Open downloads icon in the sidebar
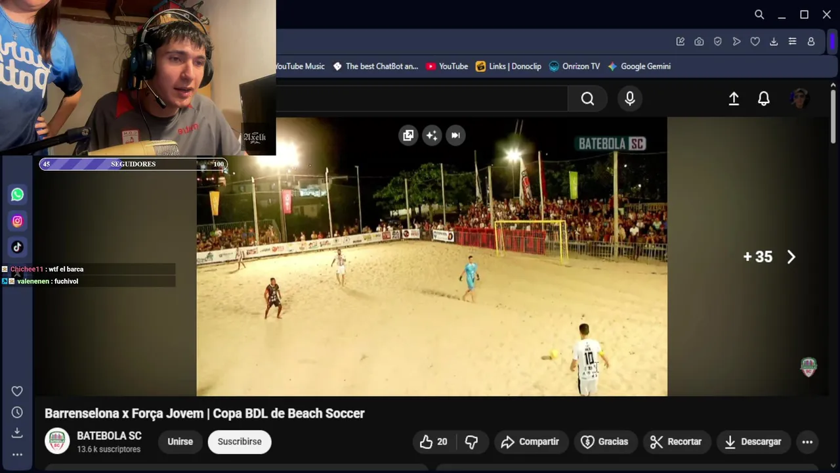This screenshot has height=473, width=840. (17, 433)
